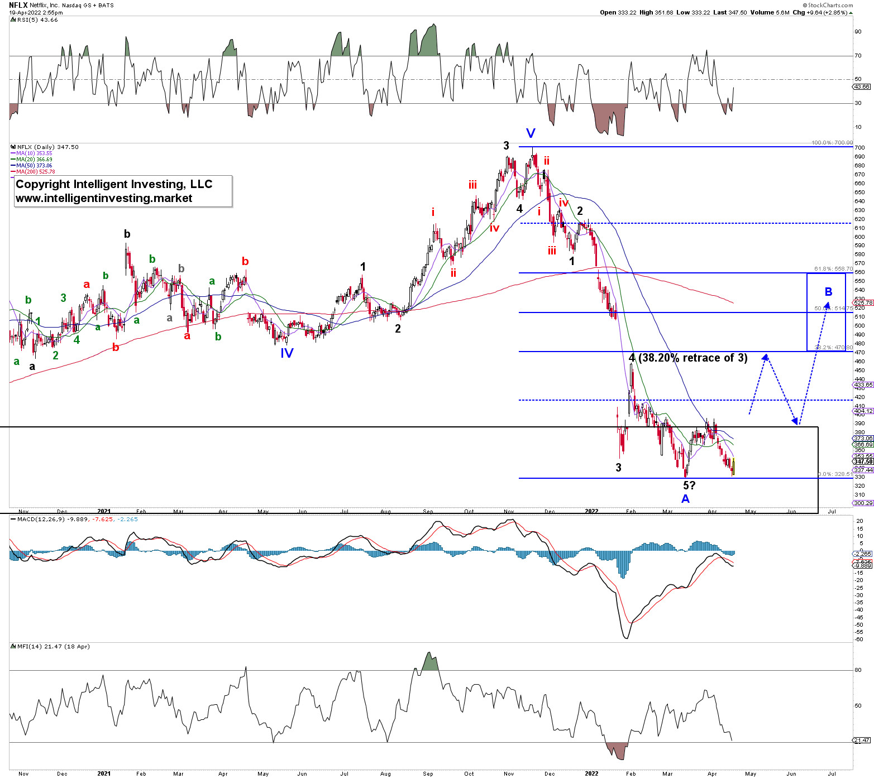Click the '4 (38.20% retrace of 3)' annotation
This screenshot has height=779, width=874.
[x=688, y=358]
